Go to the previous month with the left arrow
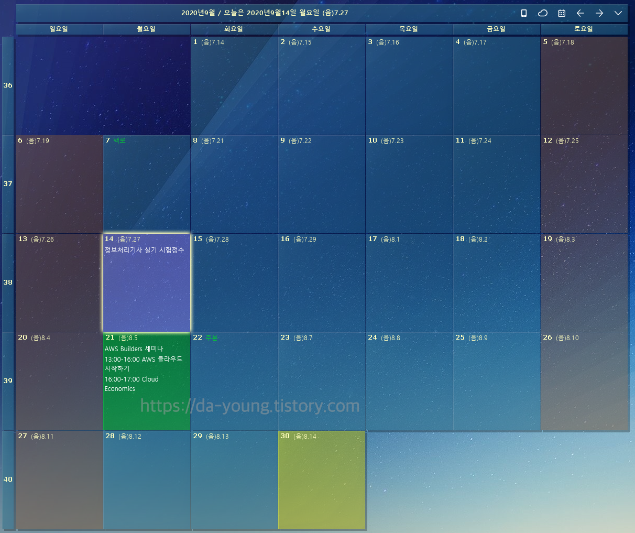This screenshot has height=533, width=635. (580, 13)
